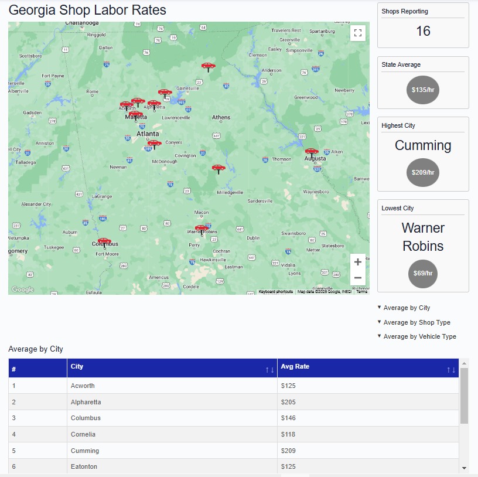Image resolution: width=478 pixels, height=477 pixels.
Task: Click the red car marker at Warner Robins
Action: point(202,230)
